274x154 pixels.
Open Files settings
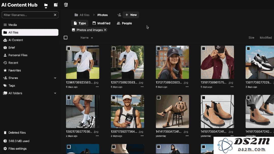pyautogui.click(x=30, y=149)
